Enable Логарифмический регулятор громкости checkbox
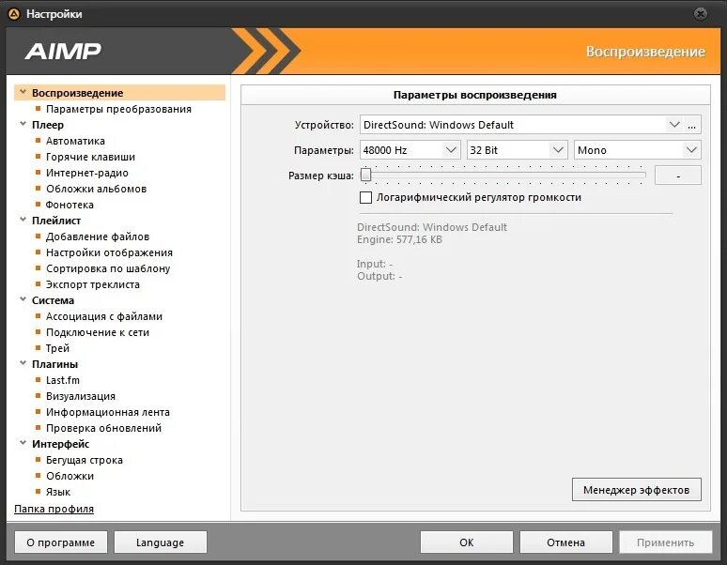Image resolution: width=727 pixels, height=565 pixels. click(x=365, y=198)
